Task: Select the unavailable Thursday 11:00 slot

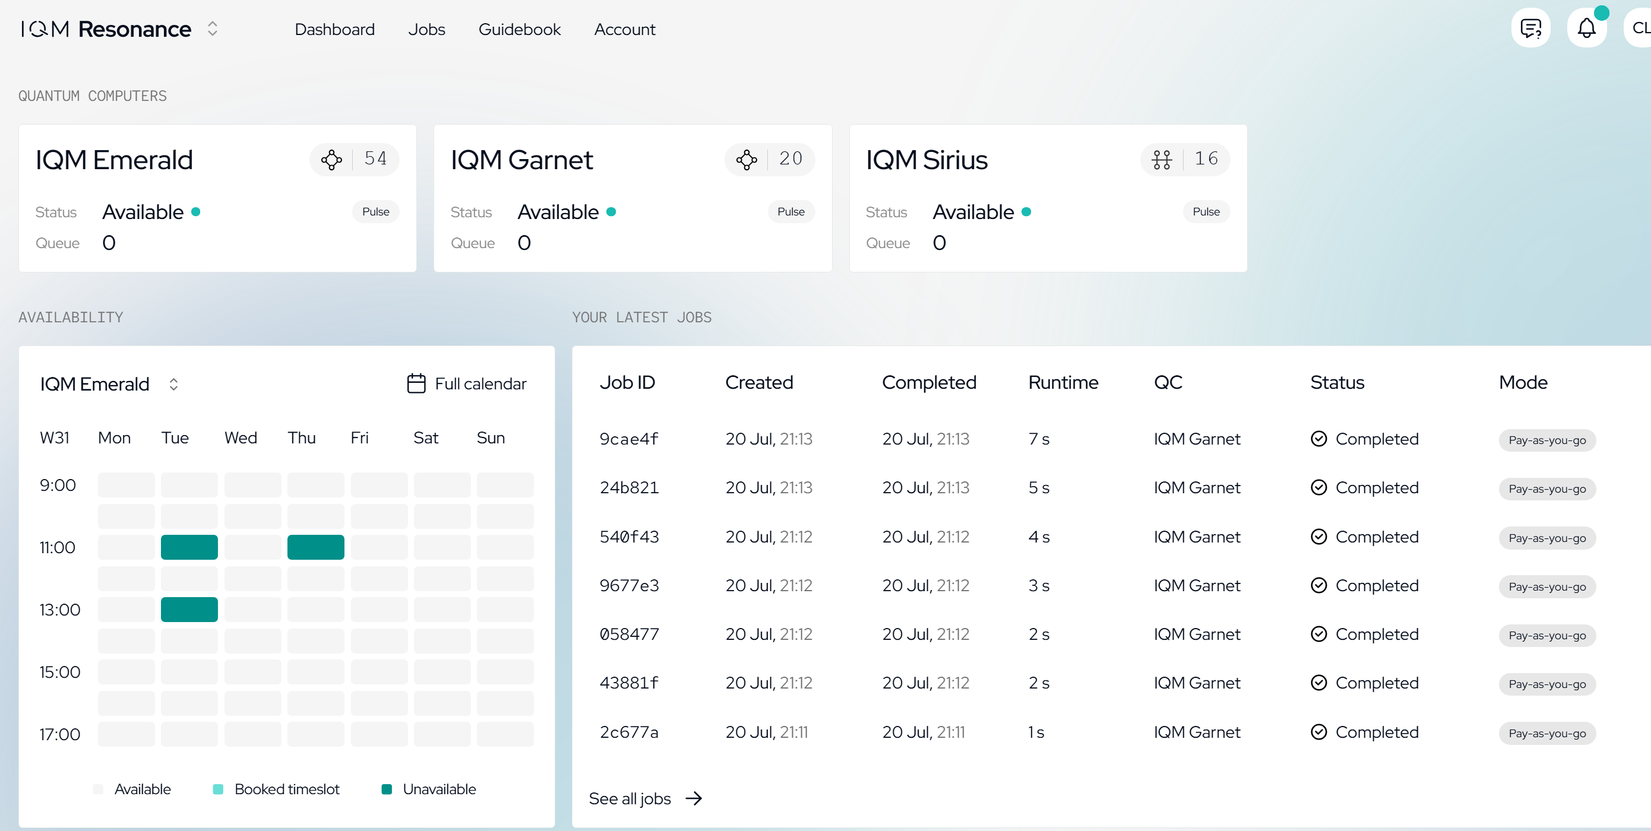Action: 315,548
